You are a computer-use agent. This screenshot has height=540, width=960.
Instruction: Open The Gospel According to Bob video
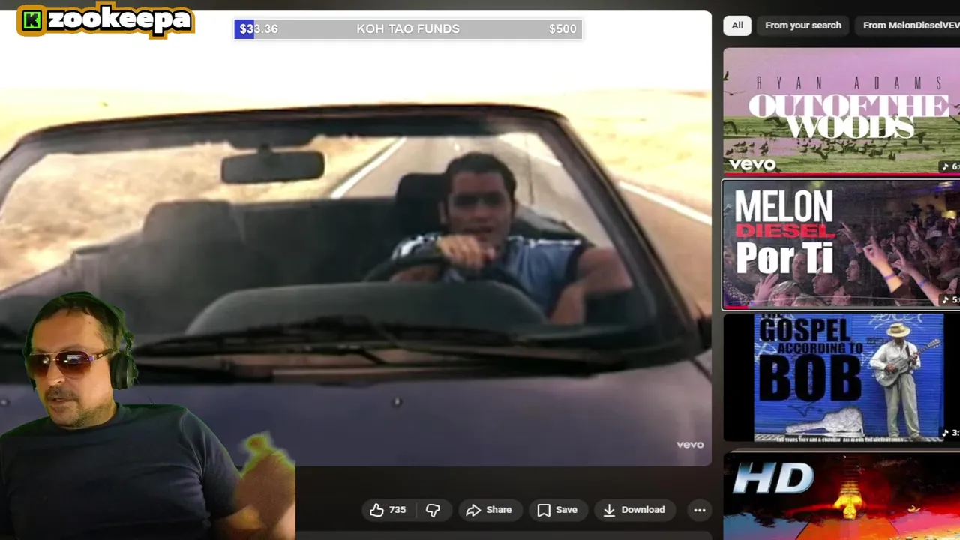pos(841,377)
